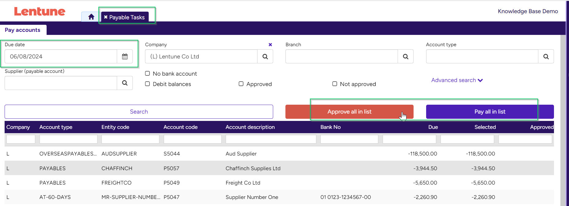
Task: Open the Account type lookup magnifier
Action: pyautogui.click(x=546, y=56)
